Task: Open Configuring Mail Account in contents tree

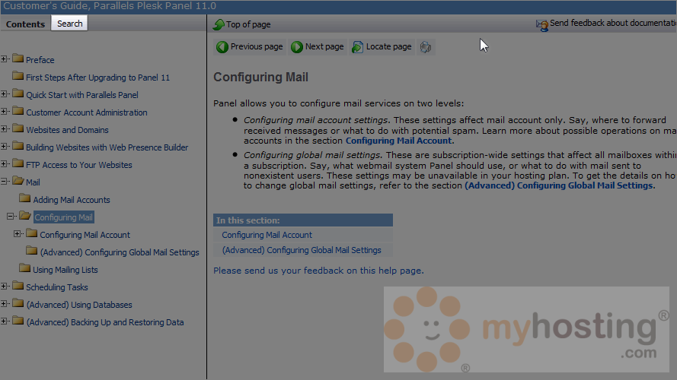Action: 85,235
